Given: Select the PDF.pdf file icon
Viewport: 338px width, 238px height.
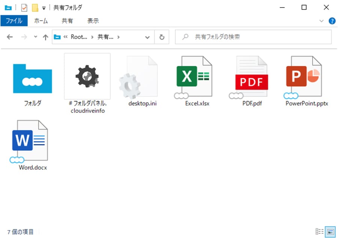Looking at the screenshot, I should pyautogui.click(x=249, y=77).
